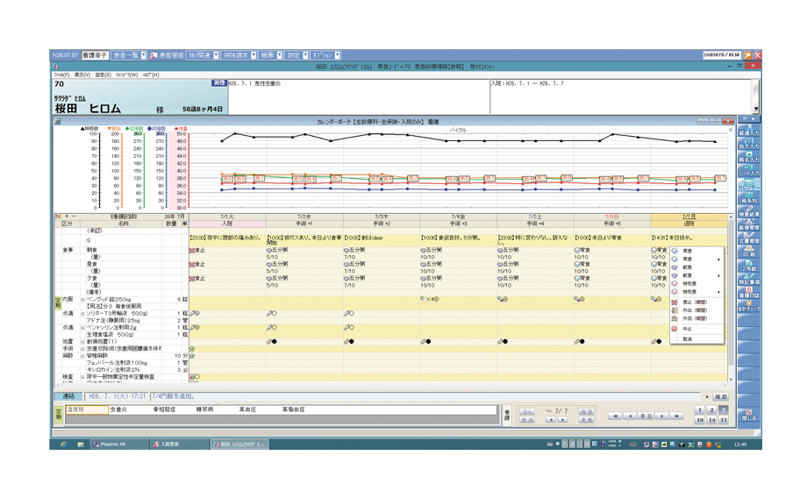Image resolution: width=807 pixels, height=498 pixels.
Task: Select 取消 in the context menu
Action: 688,338
